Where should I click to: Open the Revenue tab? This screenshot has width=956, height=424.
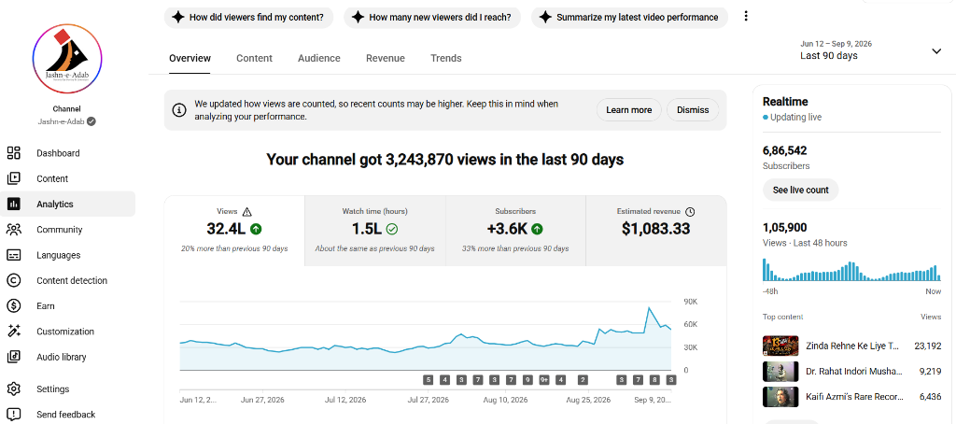click(386, 59)
